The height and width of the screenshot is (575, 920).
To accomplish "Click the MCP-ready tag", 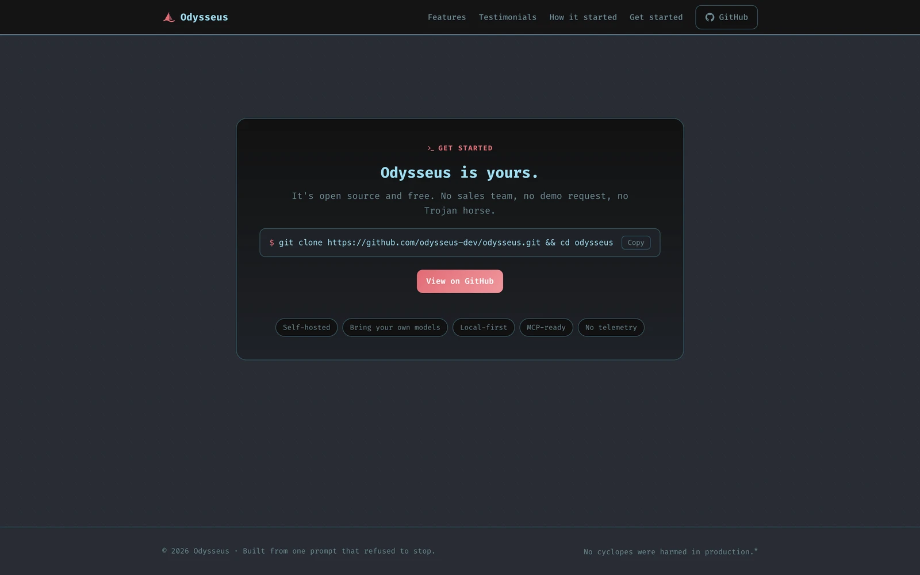I will [546, 328].
